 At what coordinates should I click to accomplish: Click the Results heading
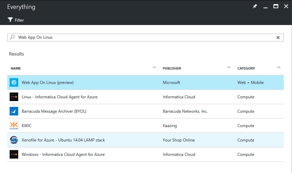point(16,54)
